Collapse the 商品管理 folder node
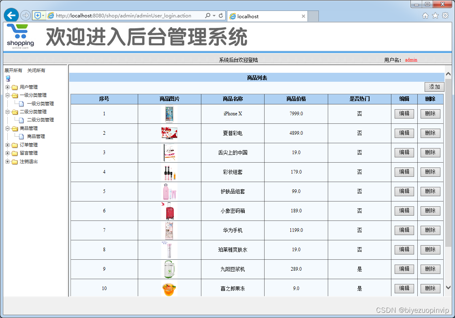 7,128
